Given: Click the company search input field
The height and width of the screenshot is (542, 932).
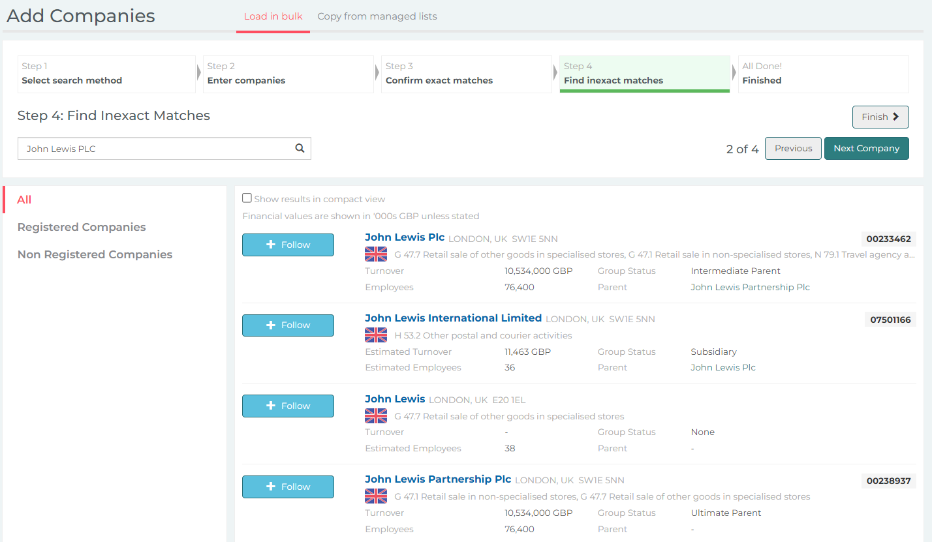Looking at the screenshot, I should [164, 148].
